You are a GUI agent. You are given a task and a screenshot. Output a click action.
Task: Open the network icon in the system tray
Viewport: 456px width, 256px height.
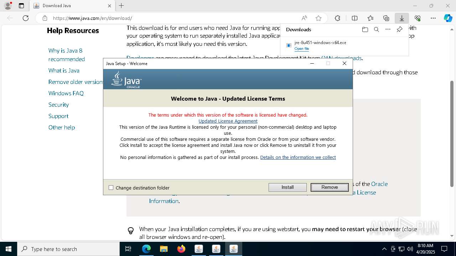(x=401, y=249)
